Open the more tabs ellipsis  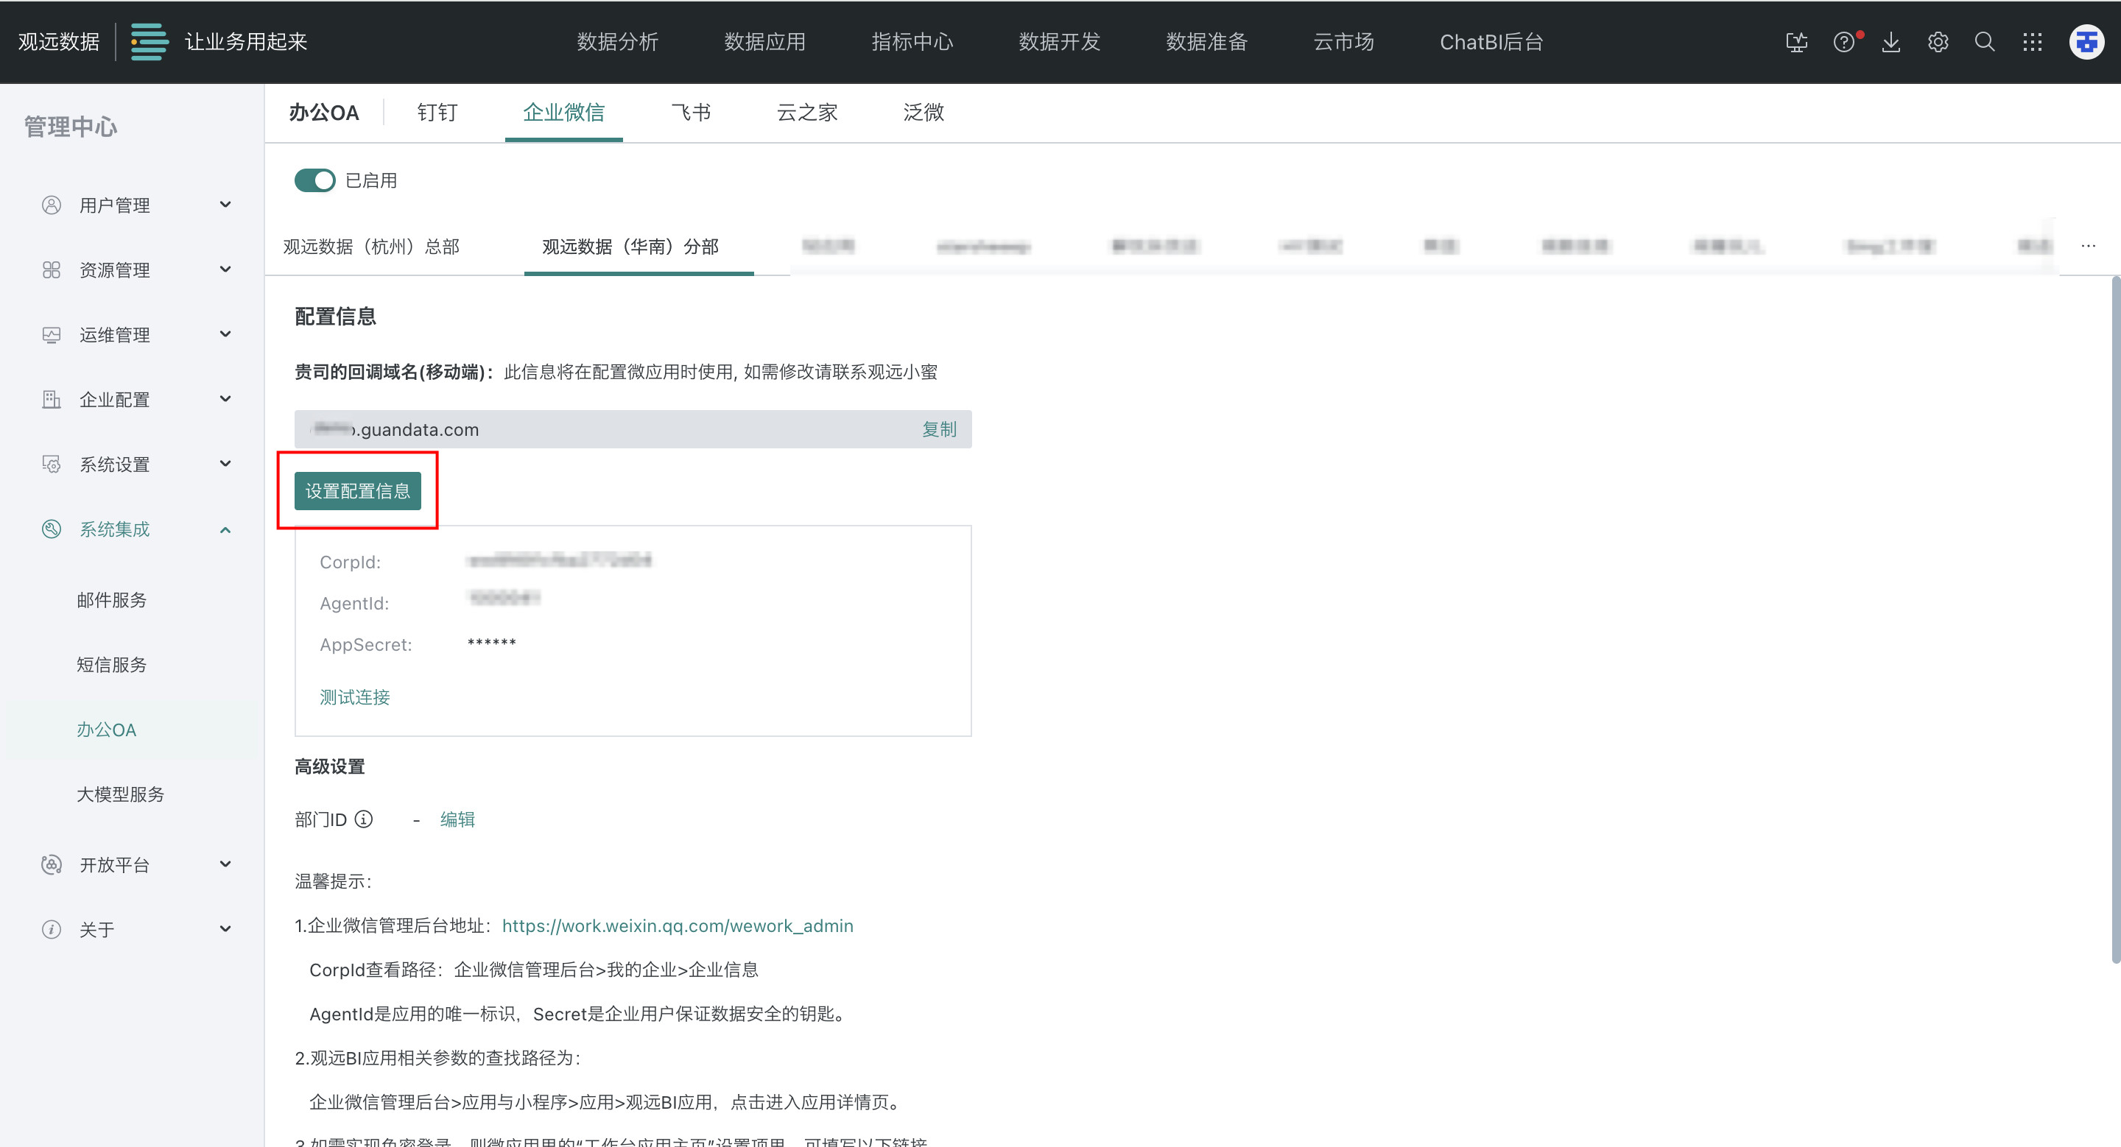click(2088, 246)
